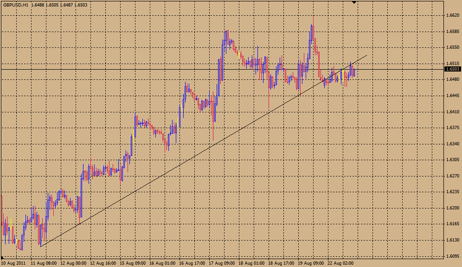Click the 17 Aug 09:00 time label
462x267 pixels.
pos(222,263)
